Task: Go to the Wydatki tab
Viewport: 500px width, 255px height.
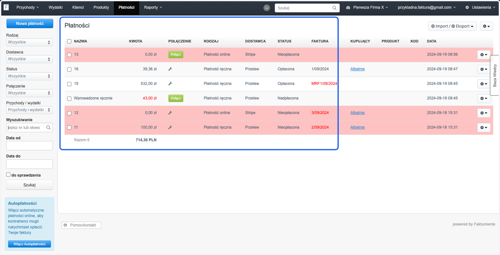Action: tap(55, 7)
